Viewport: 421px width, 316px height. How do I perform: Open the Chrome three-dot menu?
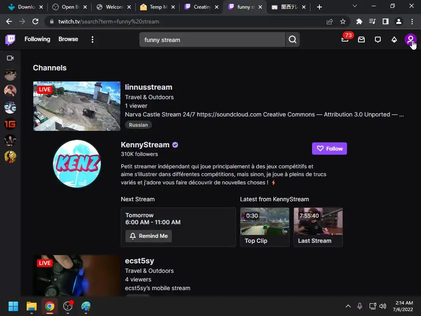pyautogui.click(x=412, y=21)
